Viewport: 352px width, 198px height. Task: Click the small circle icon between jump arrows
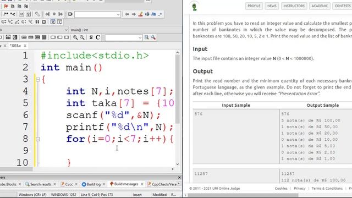tap(54, 14)
